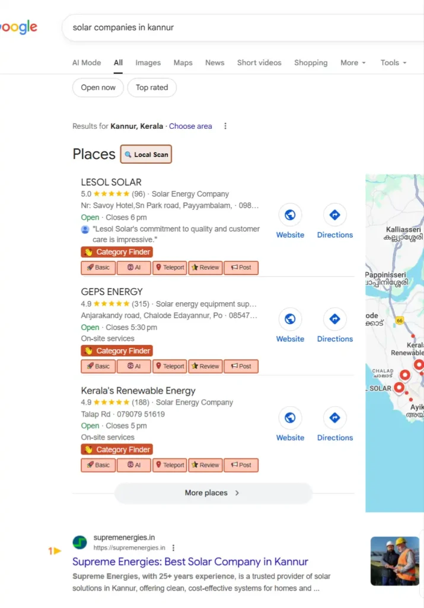Launch a Basic audit on LESOL SOLAR
The width and height of the screenshot is (424, 608).
97,267
